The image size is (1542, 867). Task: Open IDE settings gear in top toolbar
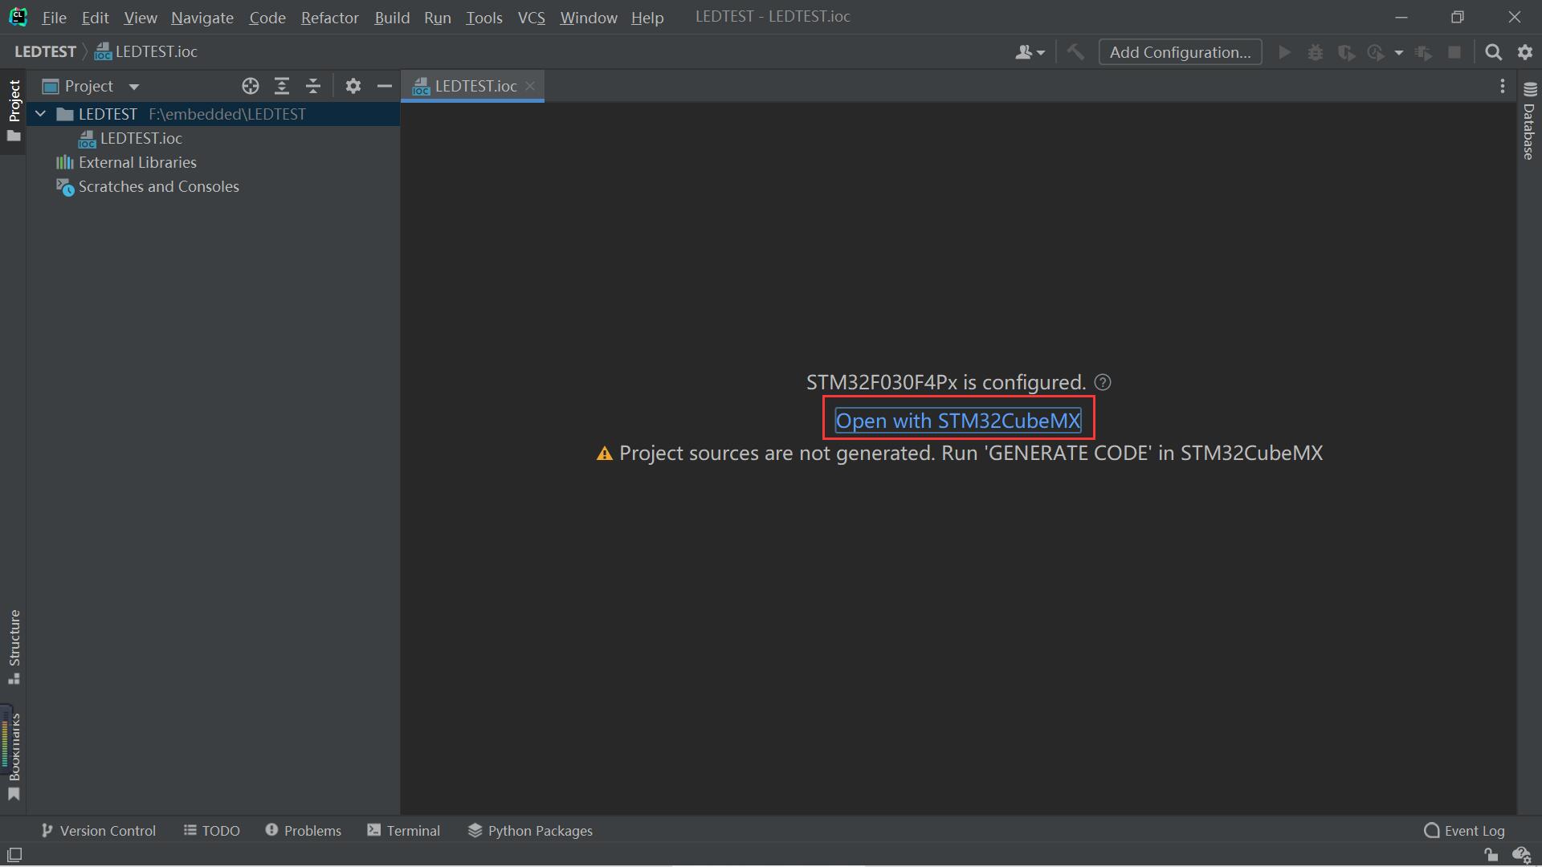click(x=1525, y=52)
